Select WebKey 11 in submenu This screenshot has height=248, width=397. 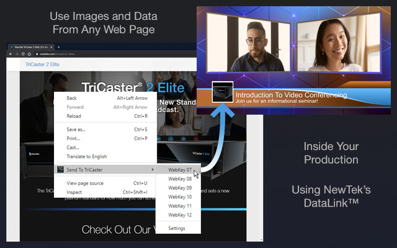coord(178,206)
